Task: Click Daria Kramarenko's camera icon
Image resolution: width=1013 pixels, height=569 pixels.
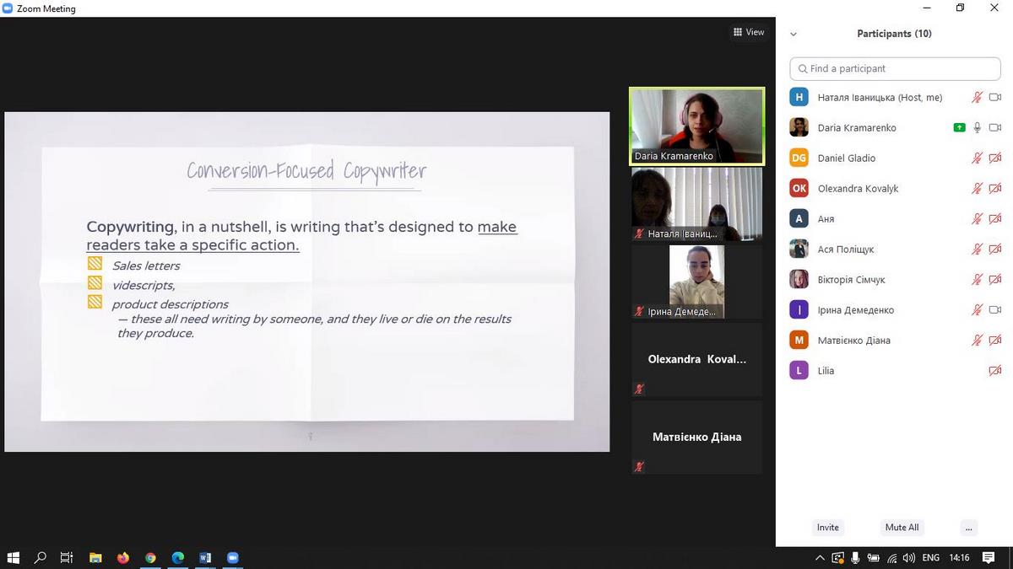Action: coord(995,128)
